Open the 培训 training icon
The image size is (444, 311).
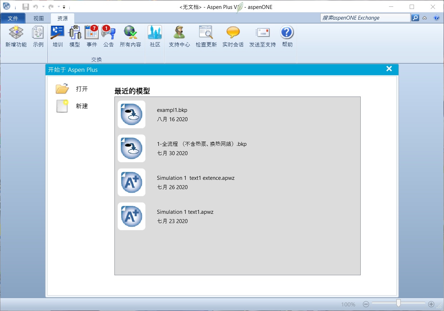tap(58, 33)
